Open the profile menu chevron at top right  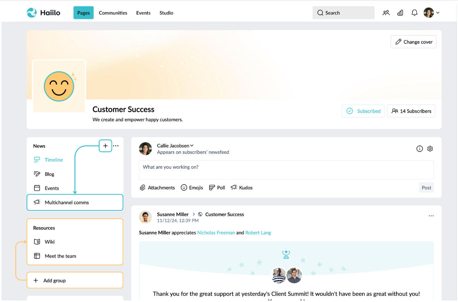pos(437,13)
